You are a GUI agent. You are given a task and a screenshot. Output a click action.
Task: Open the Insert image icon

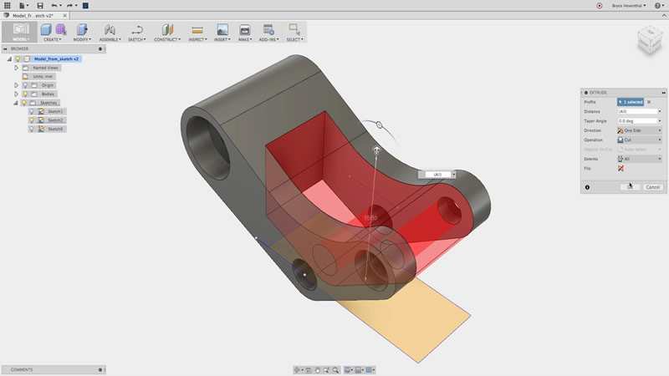click(222, 29)
